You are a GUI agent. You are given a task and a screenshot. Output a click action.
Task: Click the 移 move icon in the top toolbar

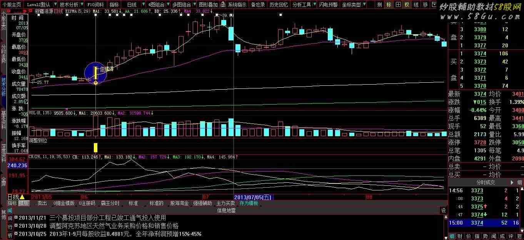[425, 5]
